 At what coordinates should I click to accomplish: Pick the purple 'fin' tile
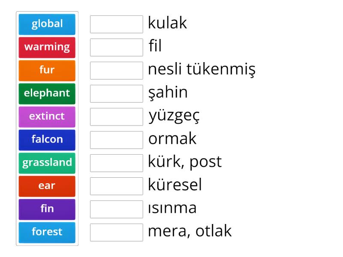coord(47,209)
